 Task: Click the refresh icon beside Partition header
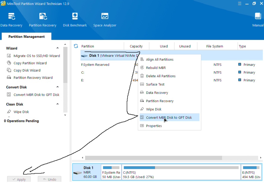coord(76,46)
